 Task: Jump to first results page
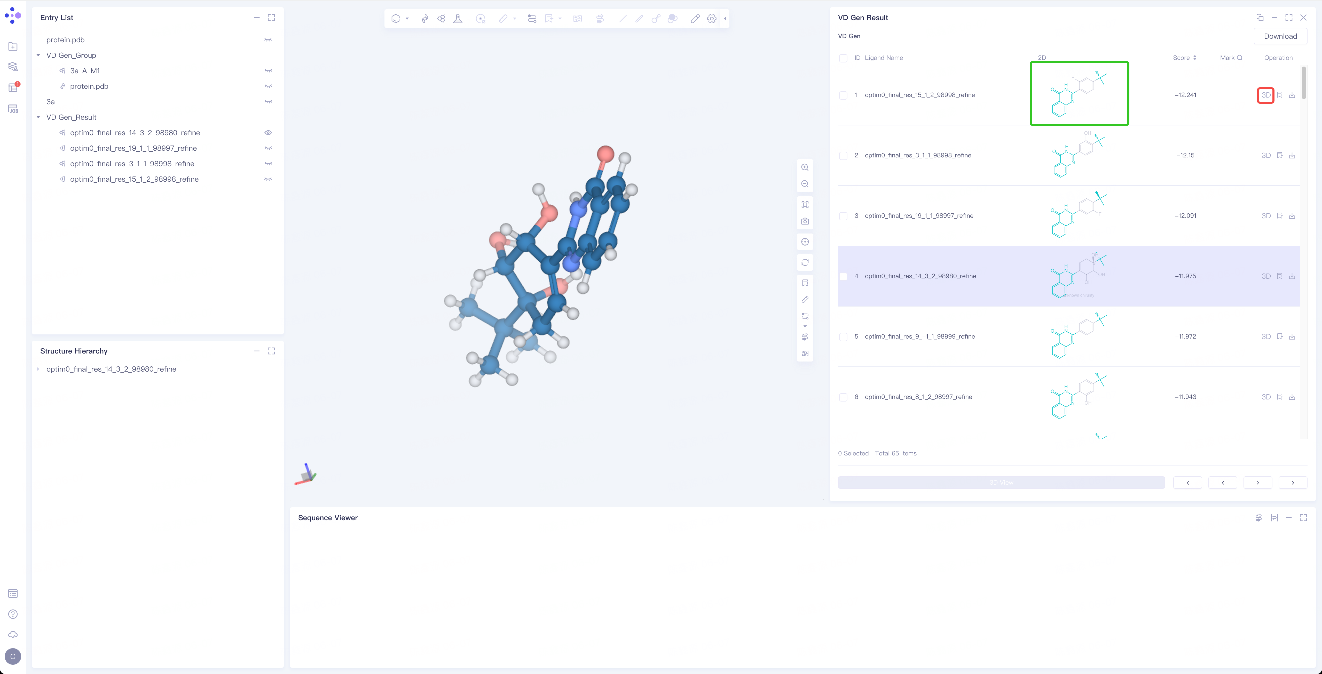[1187, 483]
